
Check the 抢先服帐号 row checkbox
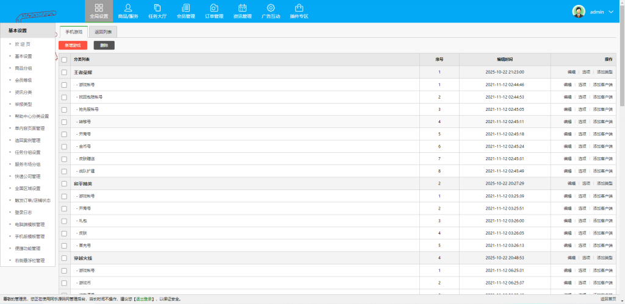[x=64, y=110]
